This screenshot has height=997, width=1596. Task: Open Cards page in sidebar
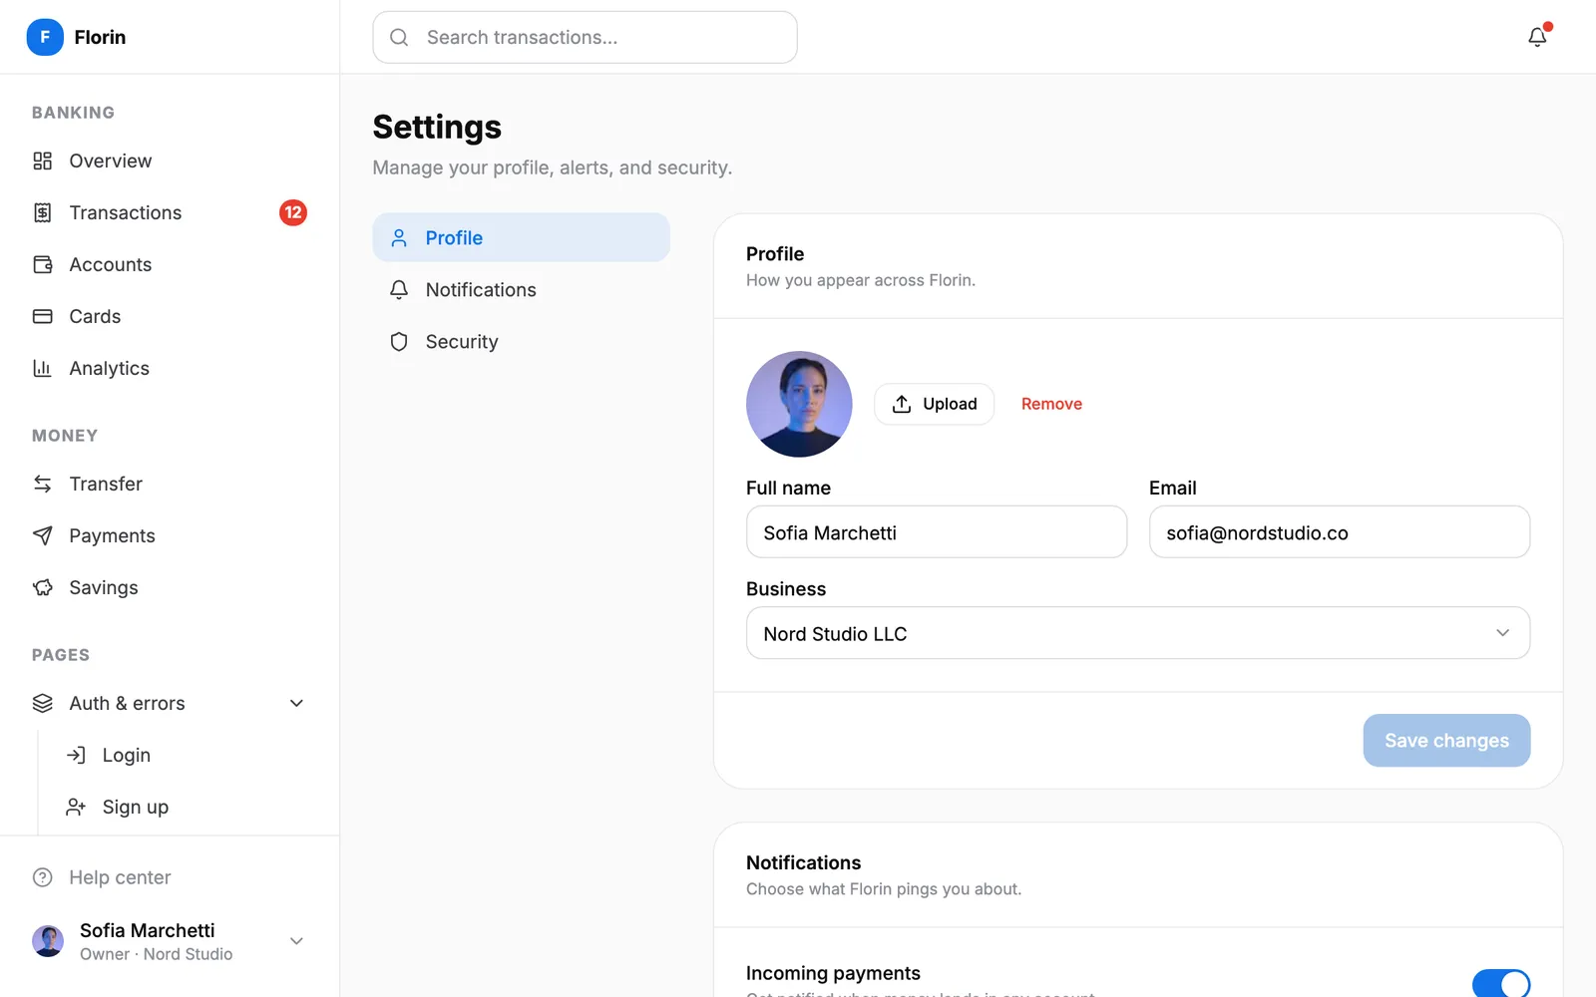(170, 316)
